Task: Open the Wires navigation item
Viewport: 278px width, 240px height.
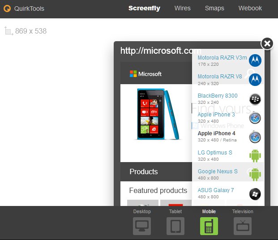Action: click(183, 8)
